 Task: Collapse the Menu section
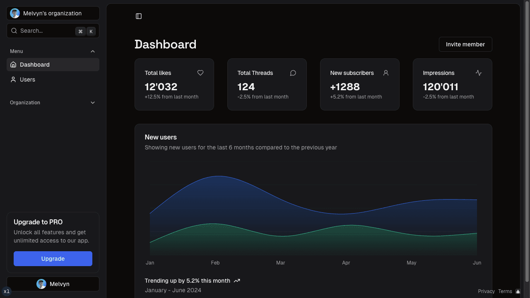click(93, 51)
